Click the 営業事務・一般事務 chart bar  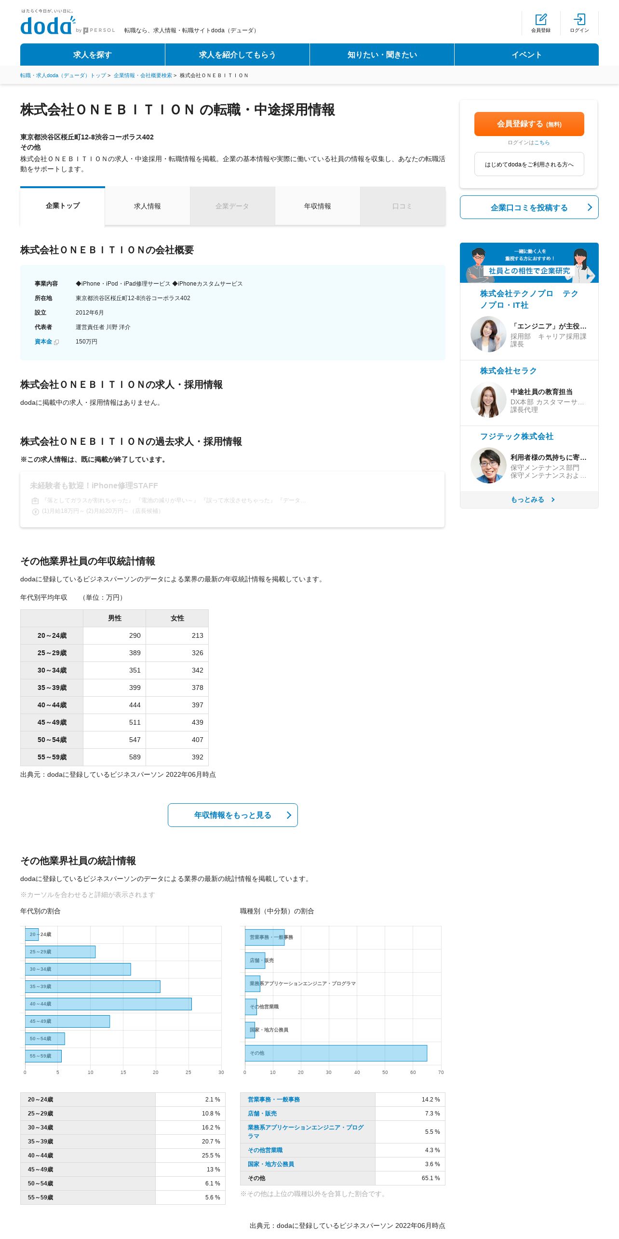pyautogui.click(x=265, y=937)
